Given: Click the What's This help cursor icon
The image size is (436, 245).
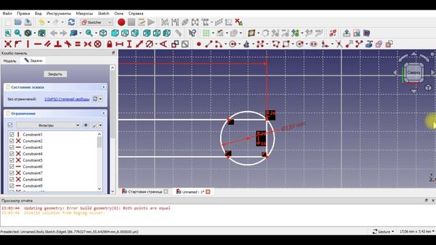Looking at the screenshot, I should pos(192,33).
